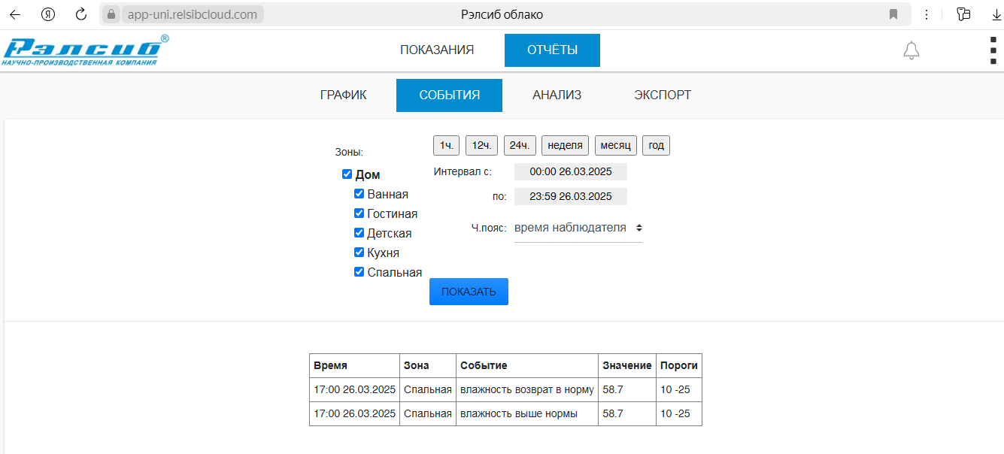Go back with browser back arrow
The image size is (1004, 454).
15,14
